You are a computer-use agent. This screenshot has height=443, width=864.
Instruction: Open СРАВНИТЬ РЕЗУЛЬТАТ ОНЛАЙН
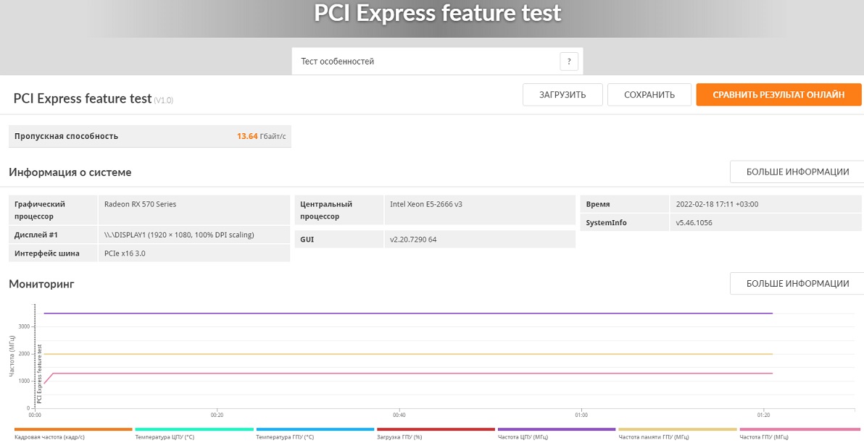pyautogui.click(x=778, y=95)
